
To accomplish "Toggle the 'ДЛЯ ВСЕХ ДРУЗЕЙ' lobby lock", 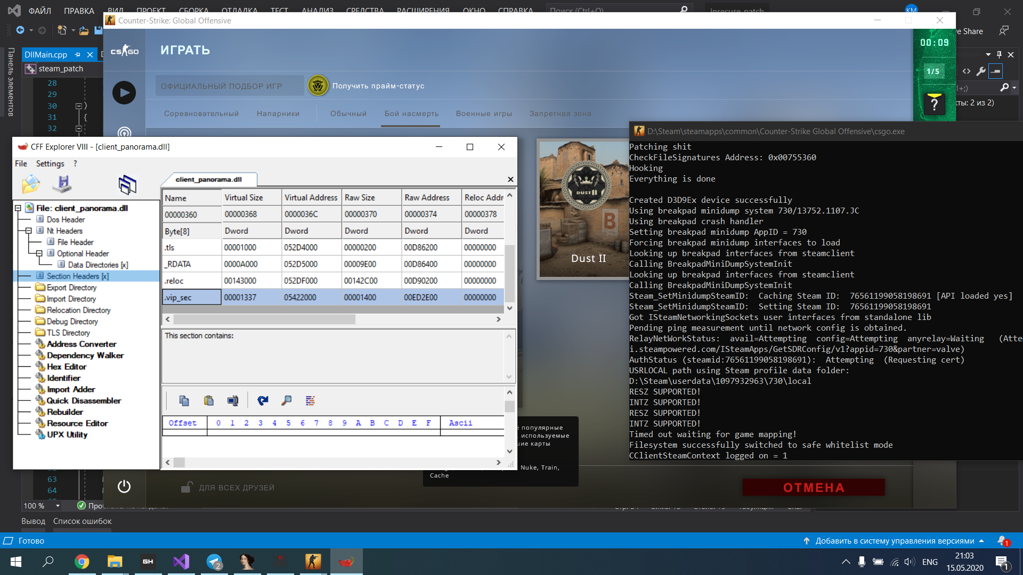I will point(186,487).
